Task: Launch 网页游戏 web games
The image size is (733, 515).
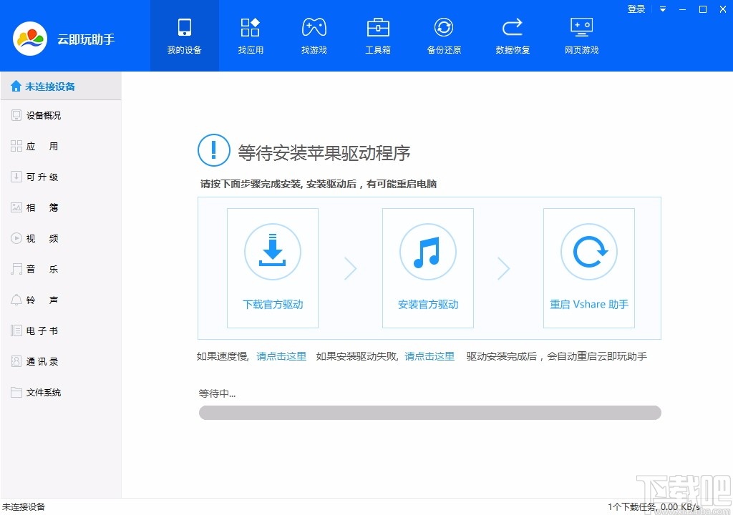Action: tap(581, 34)
